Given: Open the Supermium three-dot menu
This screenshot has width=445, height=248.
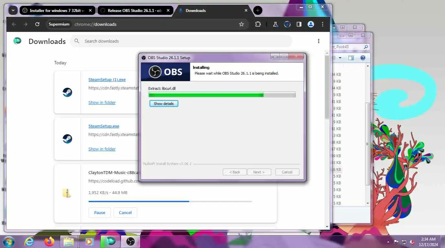Looking at the screenshot, I should [x=322, y=24].
